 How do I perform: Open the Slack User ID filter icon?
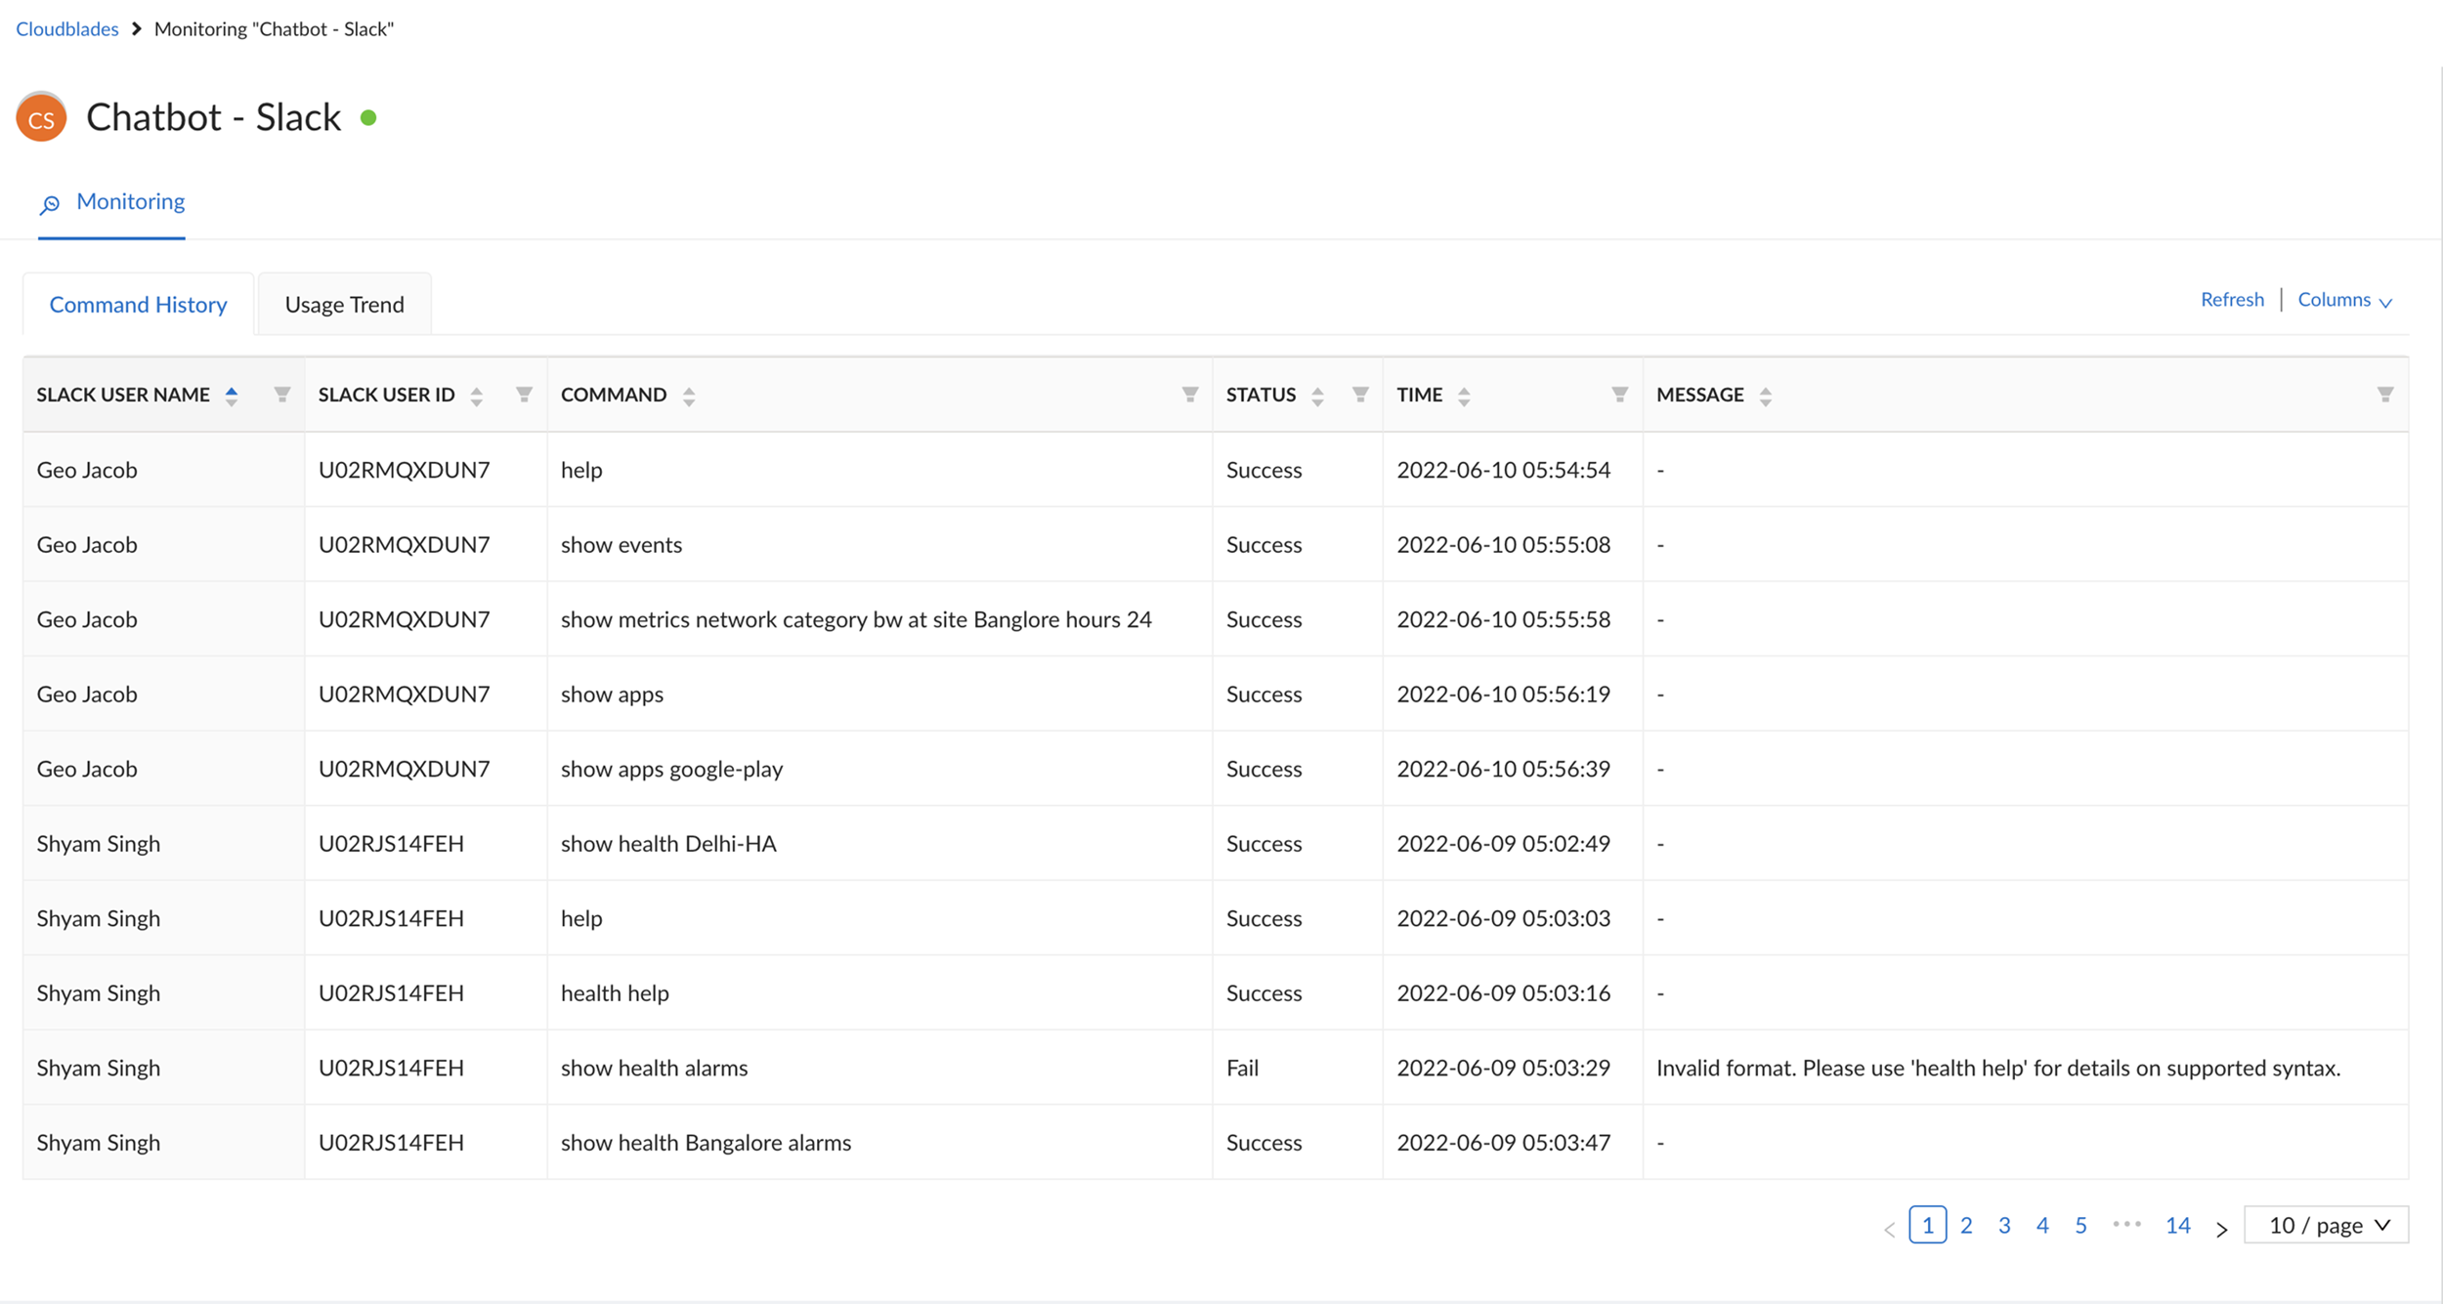coord(524,395)
